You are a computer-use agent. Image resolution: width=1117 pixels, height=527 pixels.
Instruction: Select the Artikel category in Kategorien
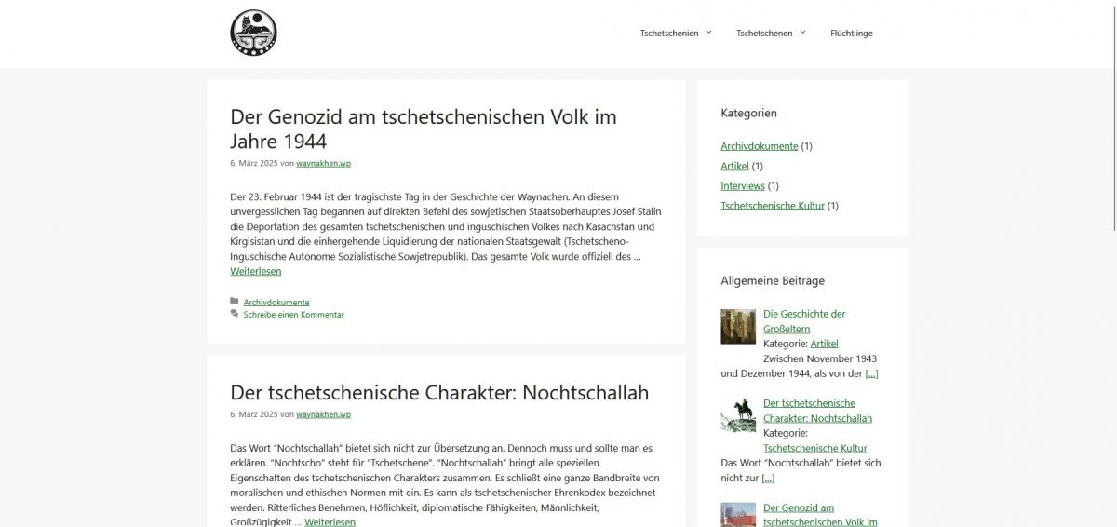point(734,166)
